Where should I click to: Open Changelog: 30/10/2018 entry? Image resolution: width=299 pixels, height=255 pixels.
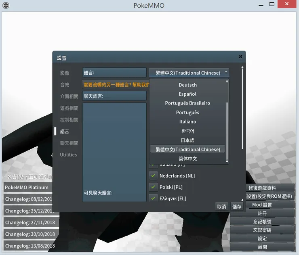coord(31,234)
